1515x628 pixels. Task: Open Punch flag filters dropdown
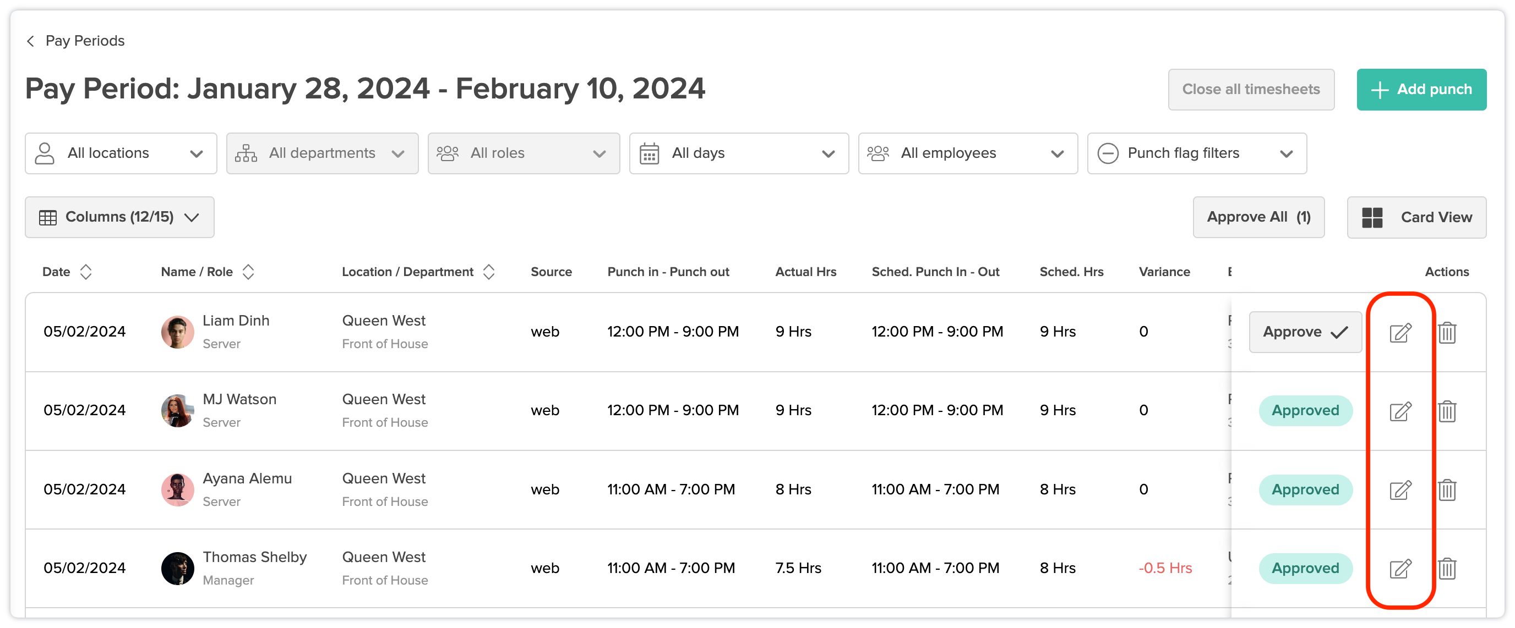(x=1196, y=153)
